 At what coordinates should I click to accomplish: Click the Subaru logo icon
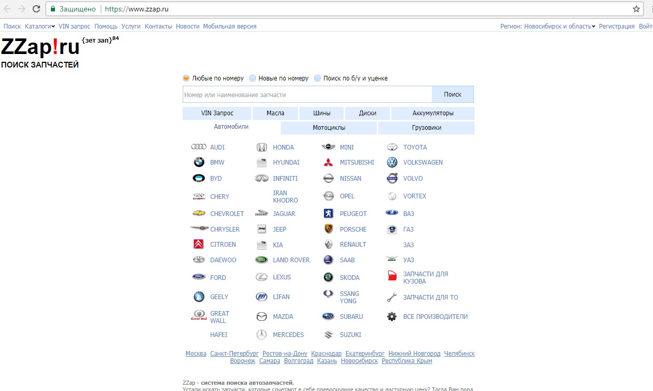pyautogui.click(x=328, y=316)
